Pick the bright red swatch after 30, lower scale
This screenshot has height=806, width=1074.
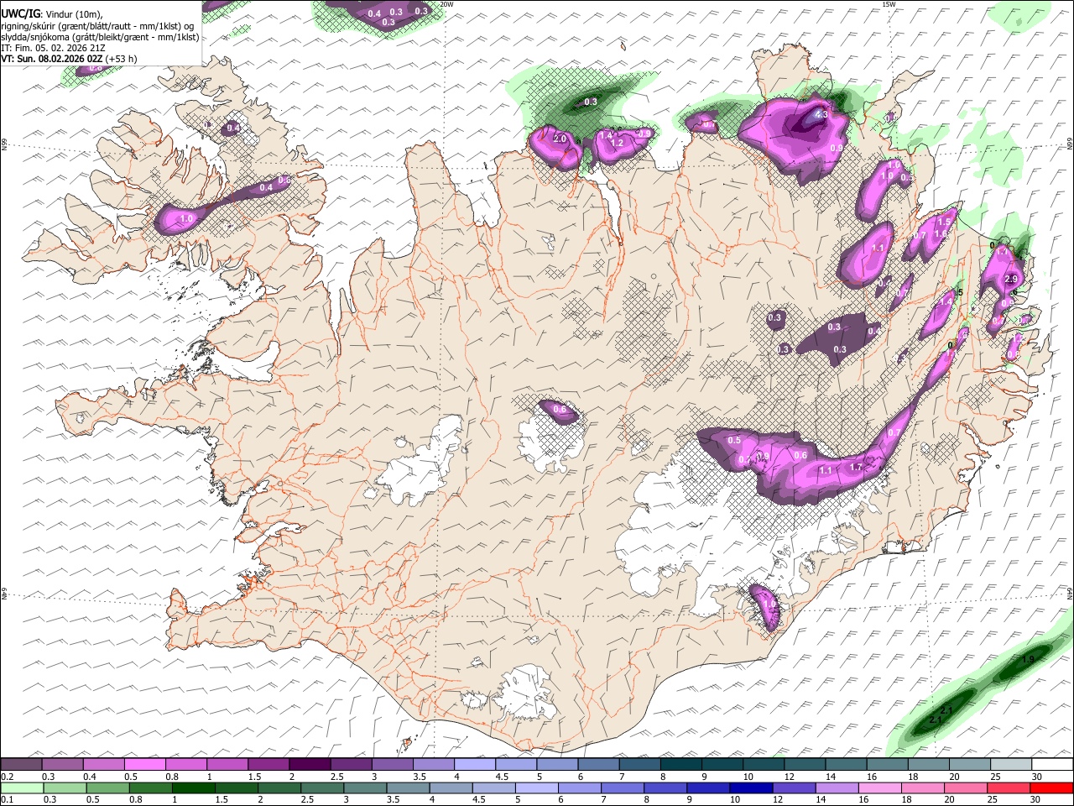click(1051, 788)
